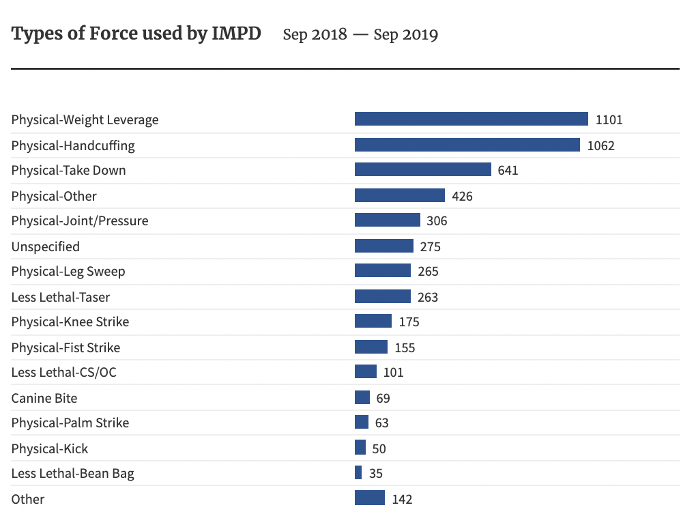Viewport: 696px width, 527px height.
Task: Click the 'Physical-Leg Sweep' label
Action: click(68, 272)
